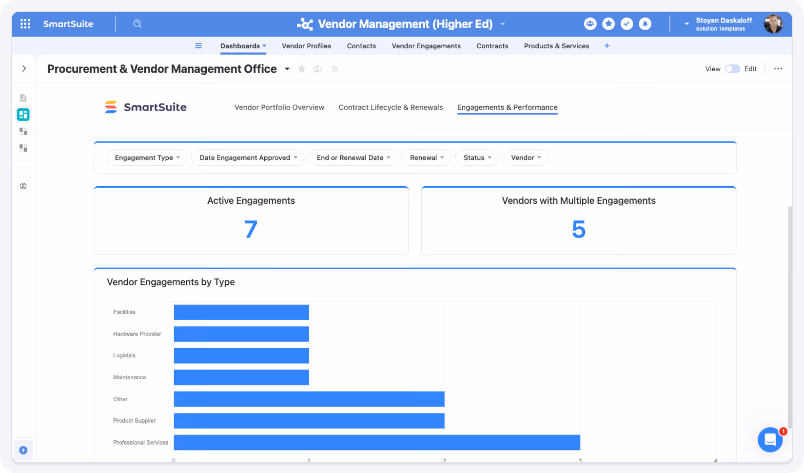This screenshot has width=804, height=473.
Task: Click the Vendor Engagements by Type heading
Action: pos(171,282)
